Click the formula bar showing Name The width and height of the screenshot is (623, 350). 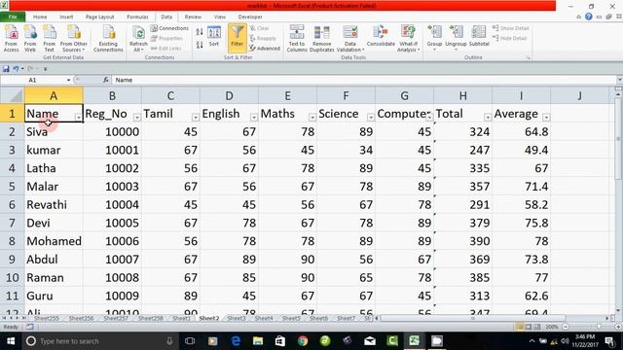click(x=363, y=80)
